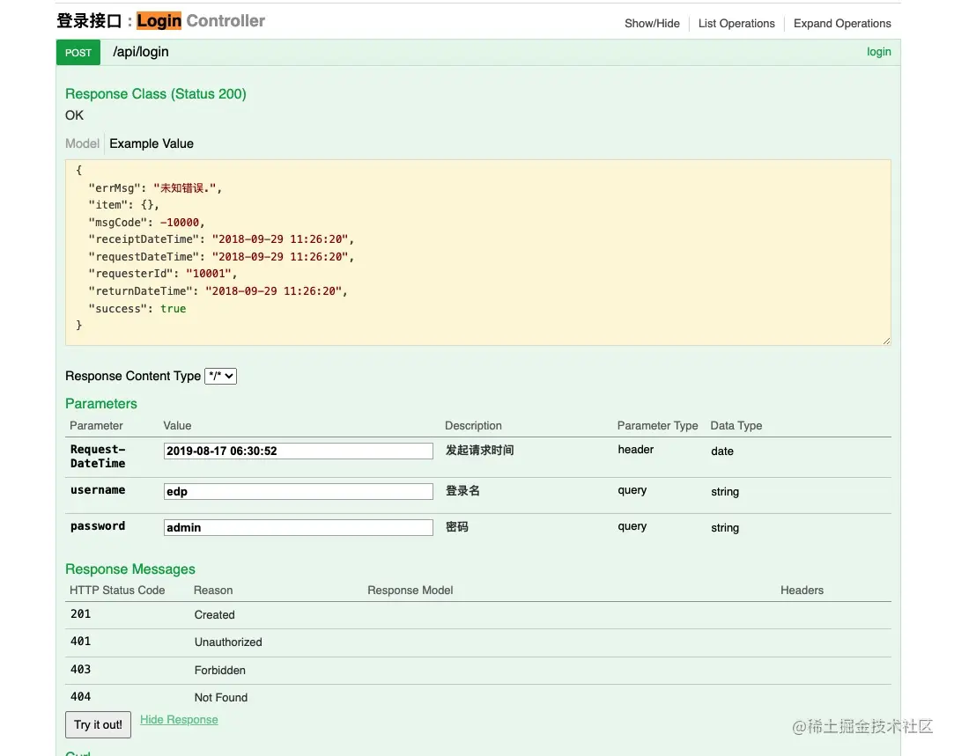Viewport: 954px width, 756px height.
Task: Click the Headers column header
Action: 802,590
